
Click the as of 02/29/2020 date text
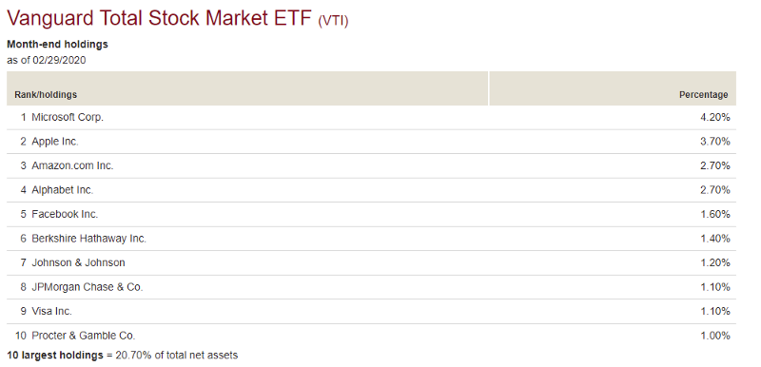point(46,60)
